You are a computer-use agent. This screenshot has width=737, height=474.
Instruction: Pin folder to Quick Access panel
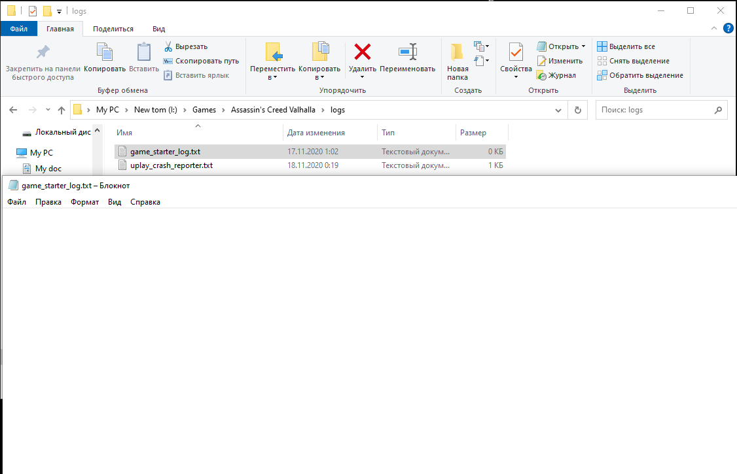pos(43,62)
